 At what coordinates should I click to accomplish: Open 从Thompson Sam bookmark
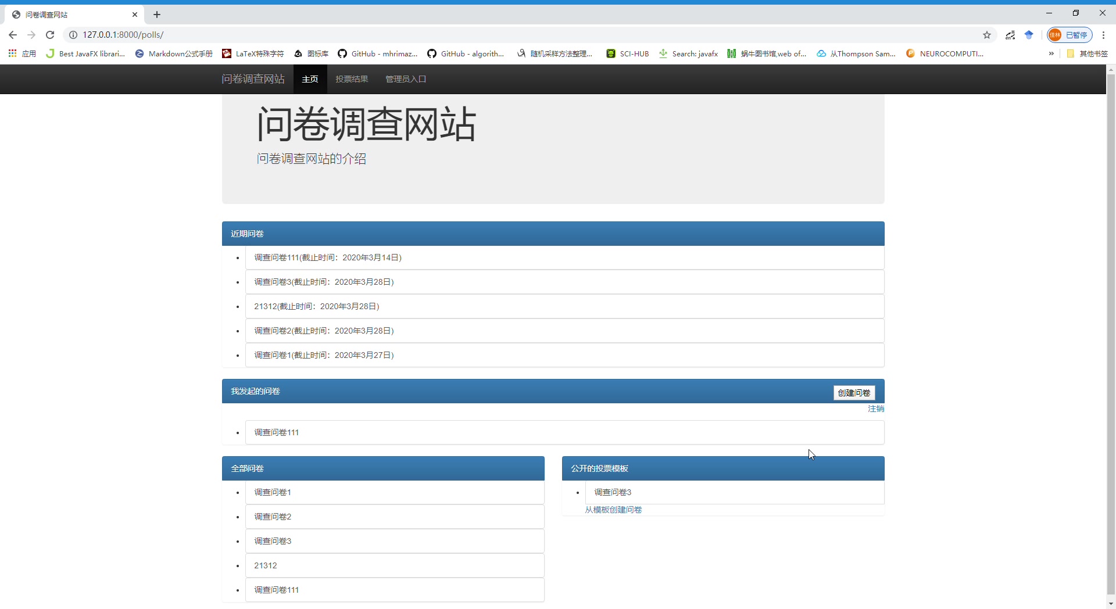pos(856,53)
